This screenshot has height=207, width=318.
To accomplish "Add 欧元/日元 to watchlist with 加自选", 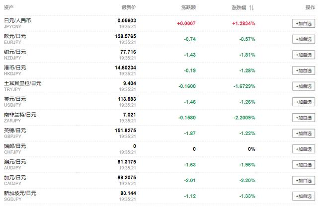I will click(x=304, y=39).
